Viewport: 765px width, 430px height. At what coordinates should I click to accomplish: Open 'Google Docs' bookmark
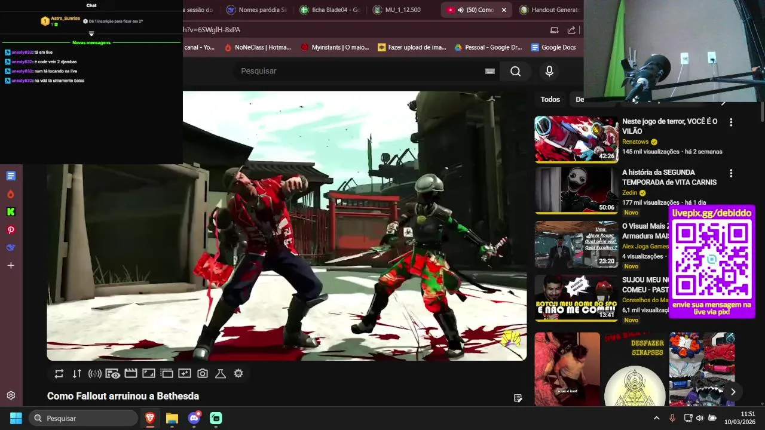click(x=553, y=47)
